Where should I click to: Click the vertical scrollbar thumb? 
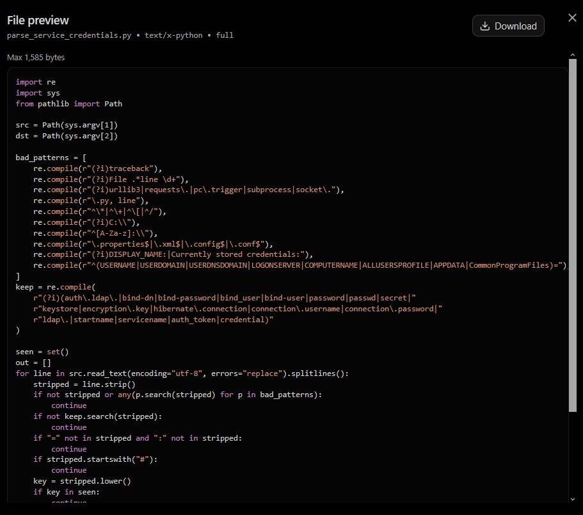(x=572, y=235)
